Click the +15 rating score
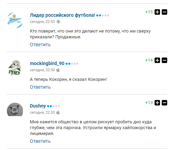The image size is (173, 150). (x=149, y=12)
